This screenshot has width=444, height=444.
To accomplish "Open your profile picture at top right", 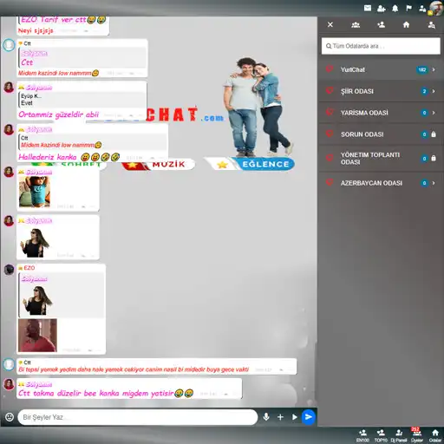I will [436, 8].
